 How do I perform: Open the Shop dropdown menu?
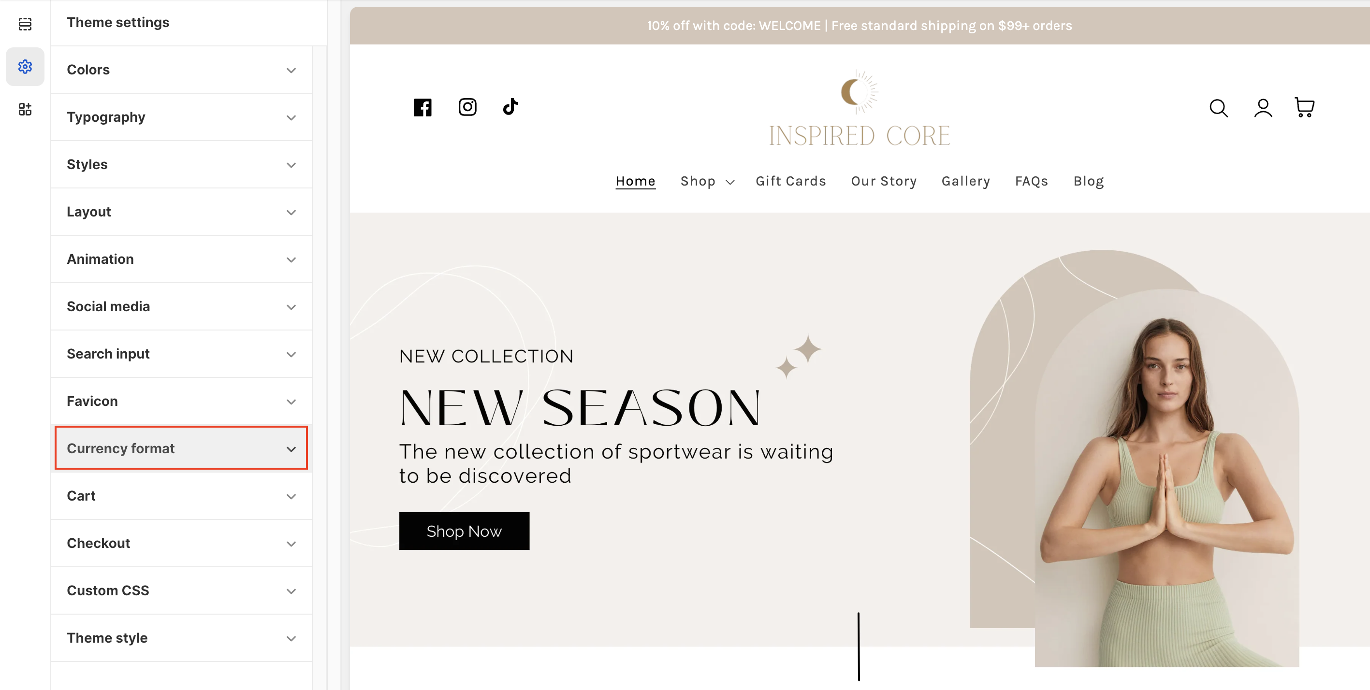pyautogui.click(x=707, y=181)
